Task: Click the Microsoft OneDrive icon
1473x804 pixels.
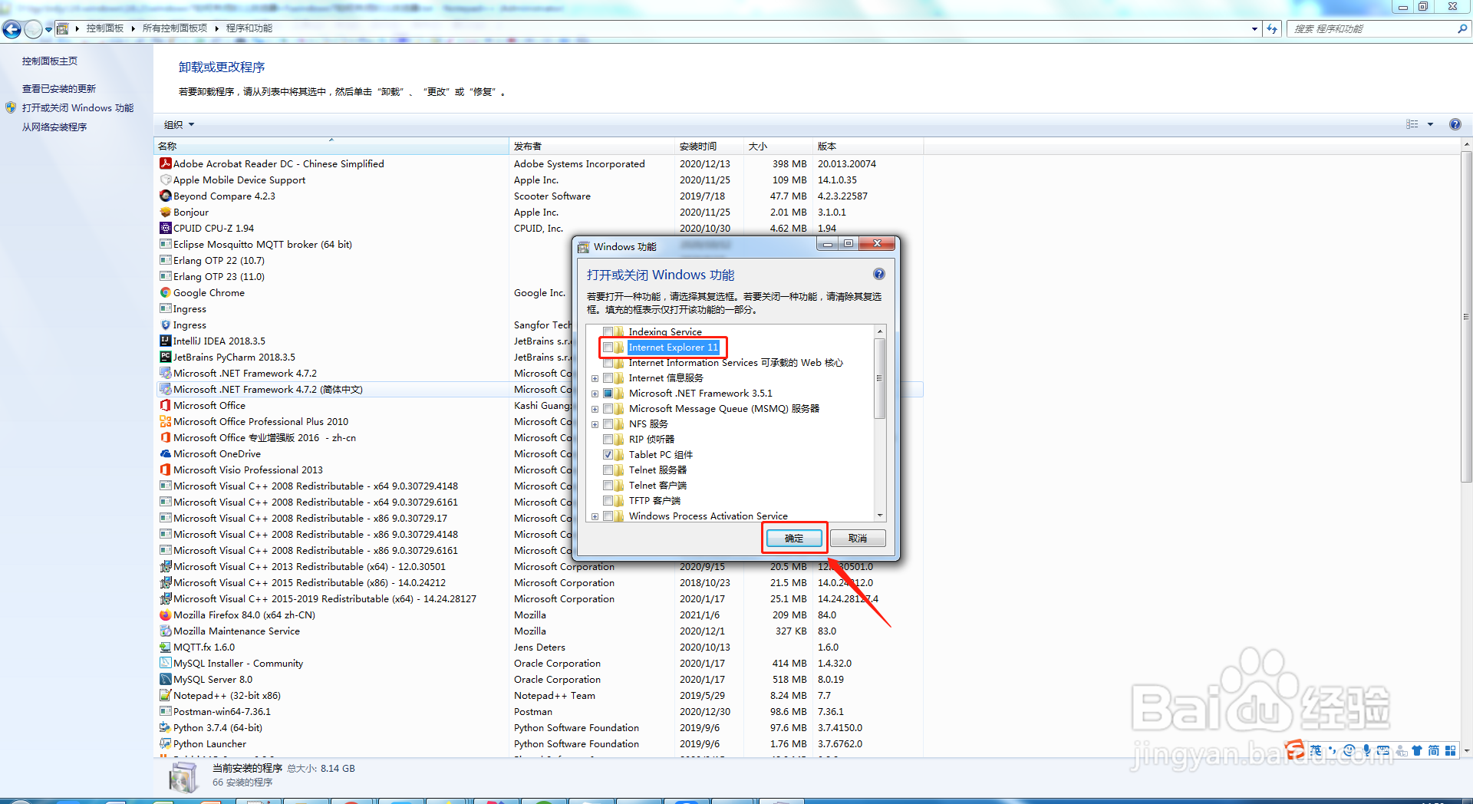Action: coord(165,453)
